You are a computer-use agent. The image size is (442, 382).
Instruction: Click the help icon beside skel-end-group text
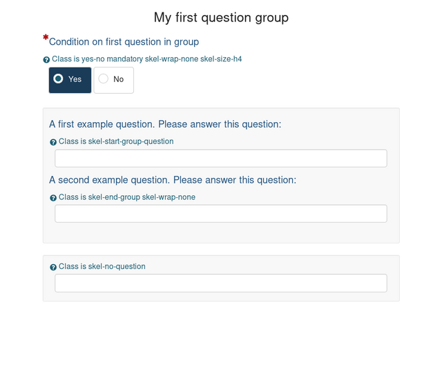point(53,198)
